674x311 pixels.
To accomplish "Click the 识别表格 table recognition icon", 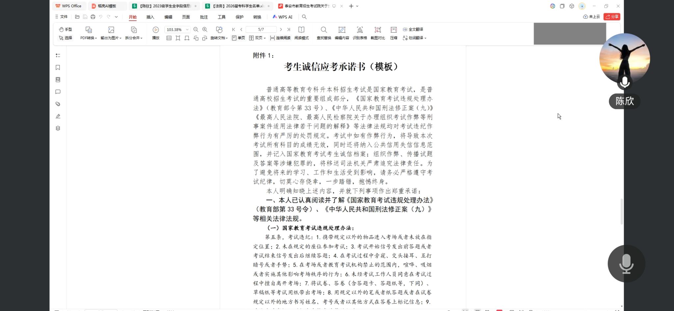I will 360,30.
